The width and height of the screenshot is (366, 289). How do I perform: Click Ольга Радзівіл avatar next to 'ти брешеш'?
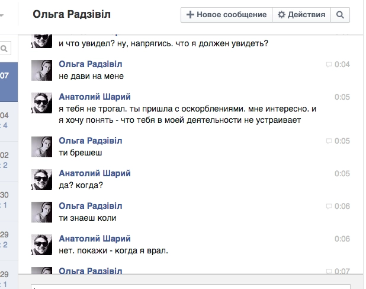click(41, 147)
